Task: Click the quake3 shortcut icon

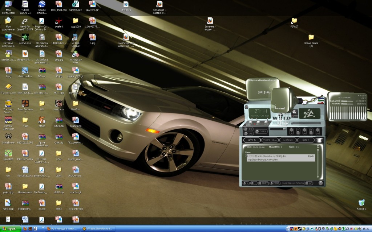Action: point(58,21)
